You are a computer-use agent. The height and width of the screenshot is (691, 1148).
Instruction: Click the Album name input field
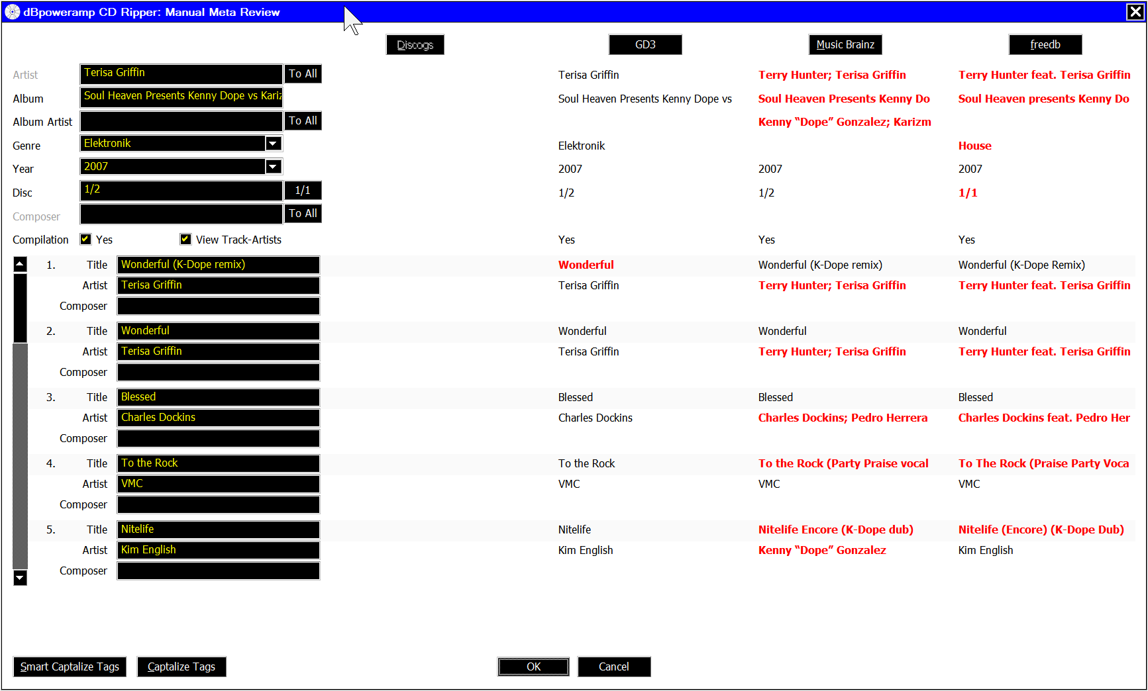tap(181, 97)
